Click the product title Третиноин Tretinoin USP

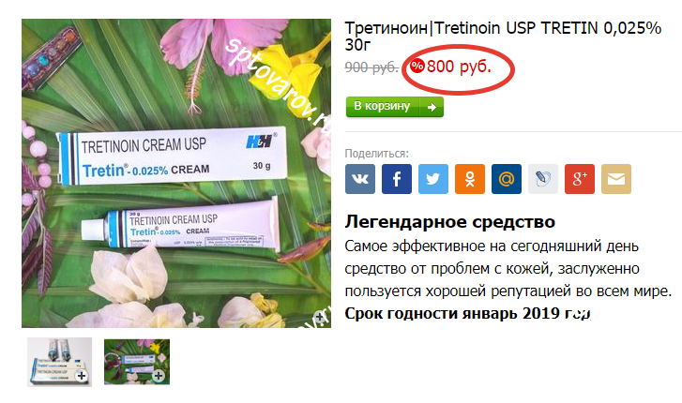point(503,37)
